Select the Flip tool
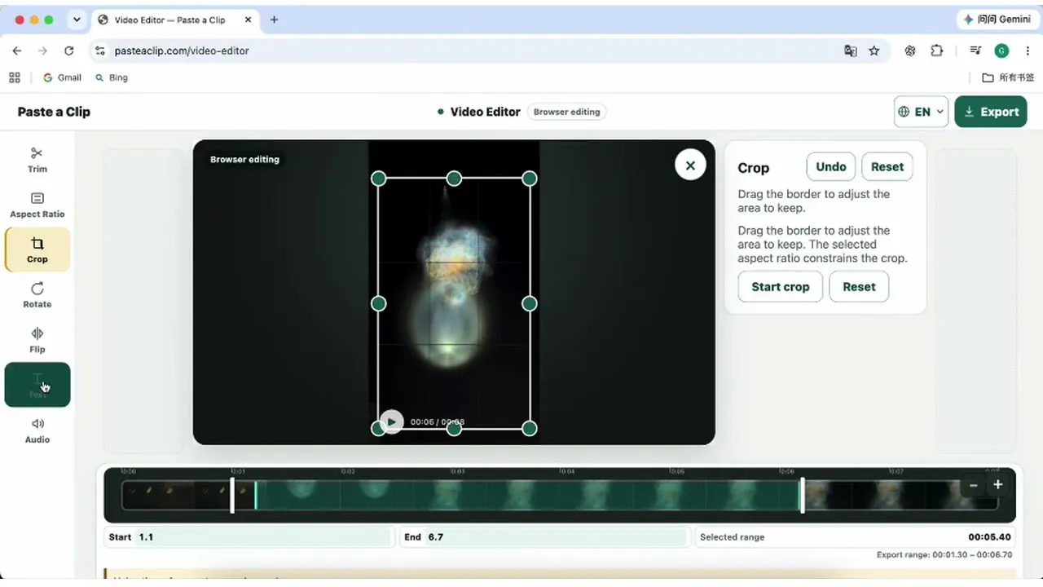This screenshot has width=1043, height=587. 37,340
